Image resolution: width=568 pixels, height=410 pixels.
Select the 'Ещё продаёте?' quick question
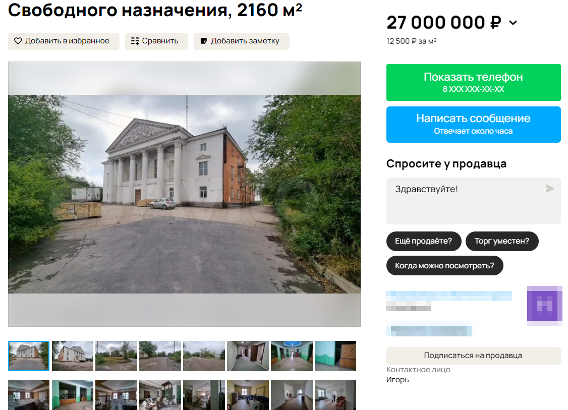pos(423,241)
